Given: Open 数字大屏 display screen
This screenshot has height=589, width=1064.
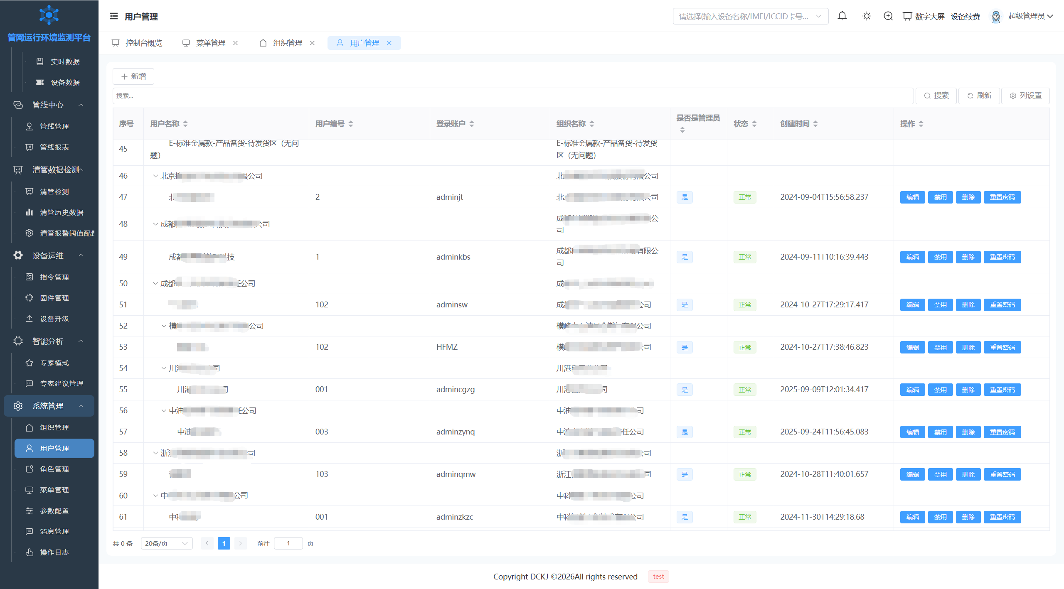Looking at the screenshot, I should point(924,16).
